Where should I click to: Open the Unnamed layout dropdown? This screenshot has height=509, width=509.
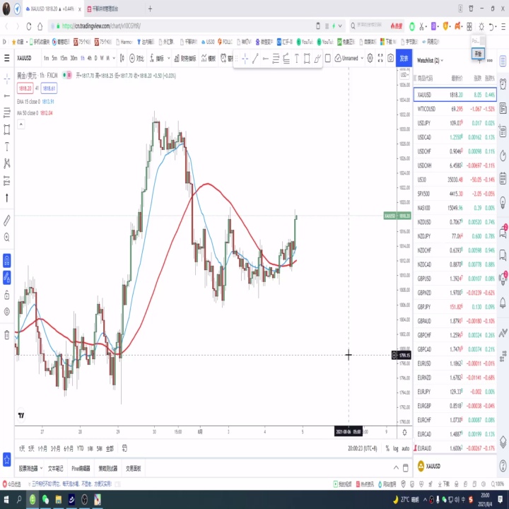(x=349, y=58)
